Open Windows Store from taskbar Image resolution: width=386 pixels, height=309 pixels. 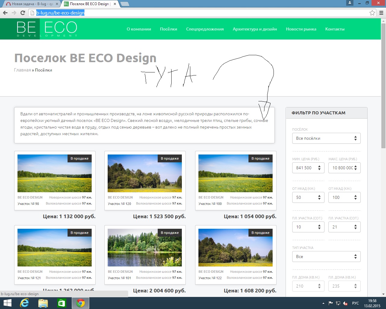coord(62,303)
